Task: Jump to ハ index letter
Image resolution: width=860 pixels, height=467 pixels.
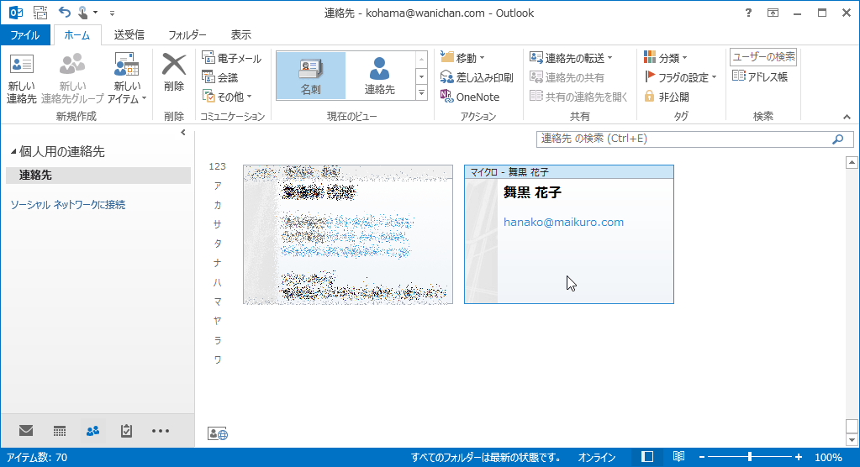Action: pyautogui.click(x=217, y=282)
